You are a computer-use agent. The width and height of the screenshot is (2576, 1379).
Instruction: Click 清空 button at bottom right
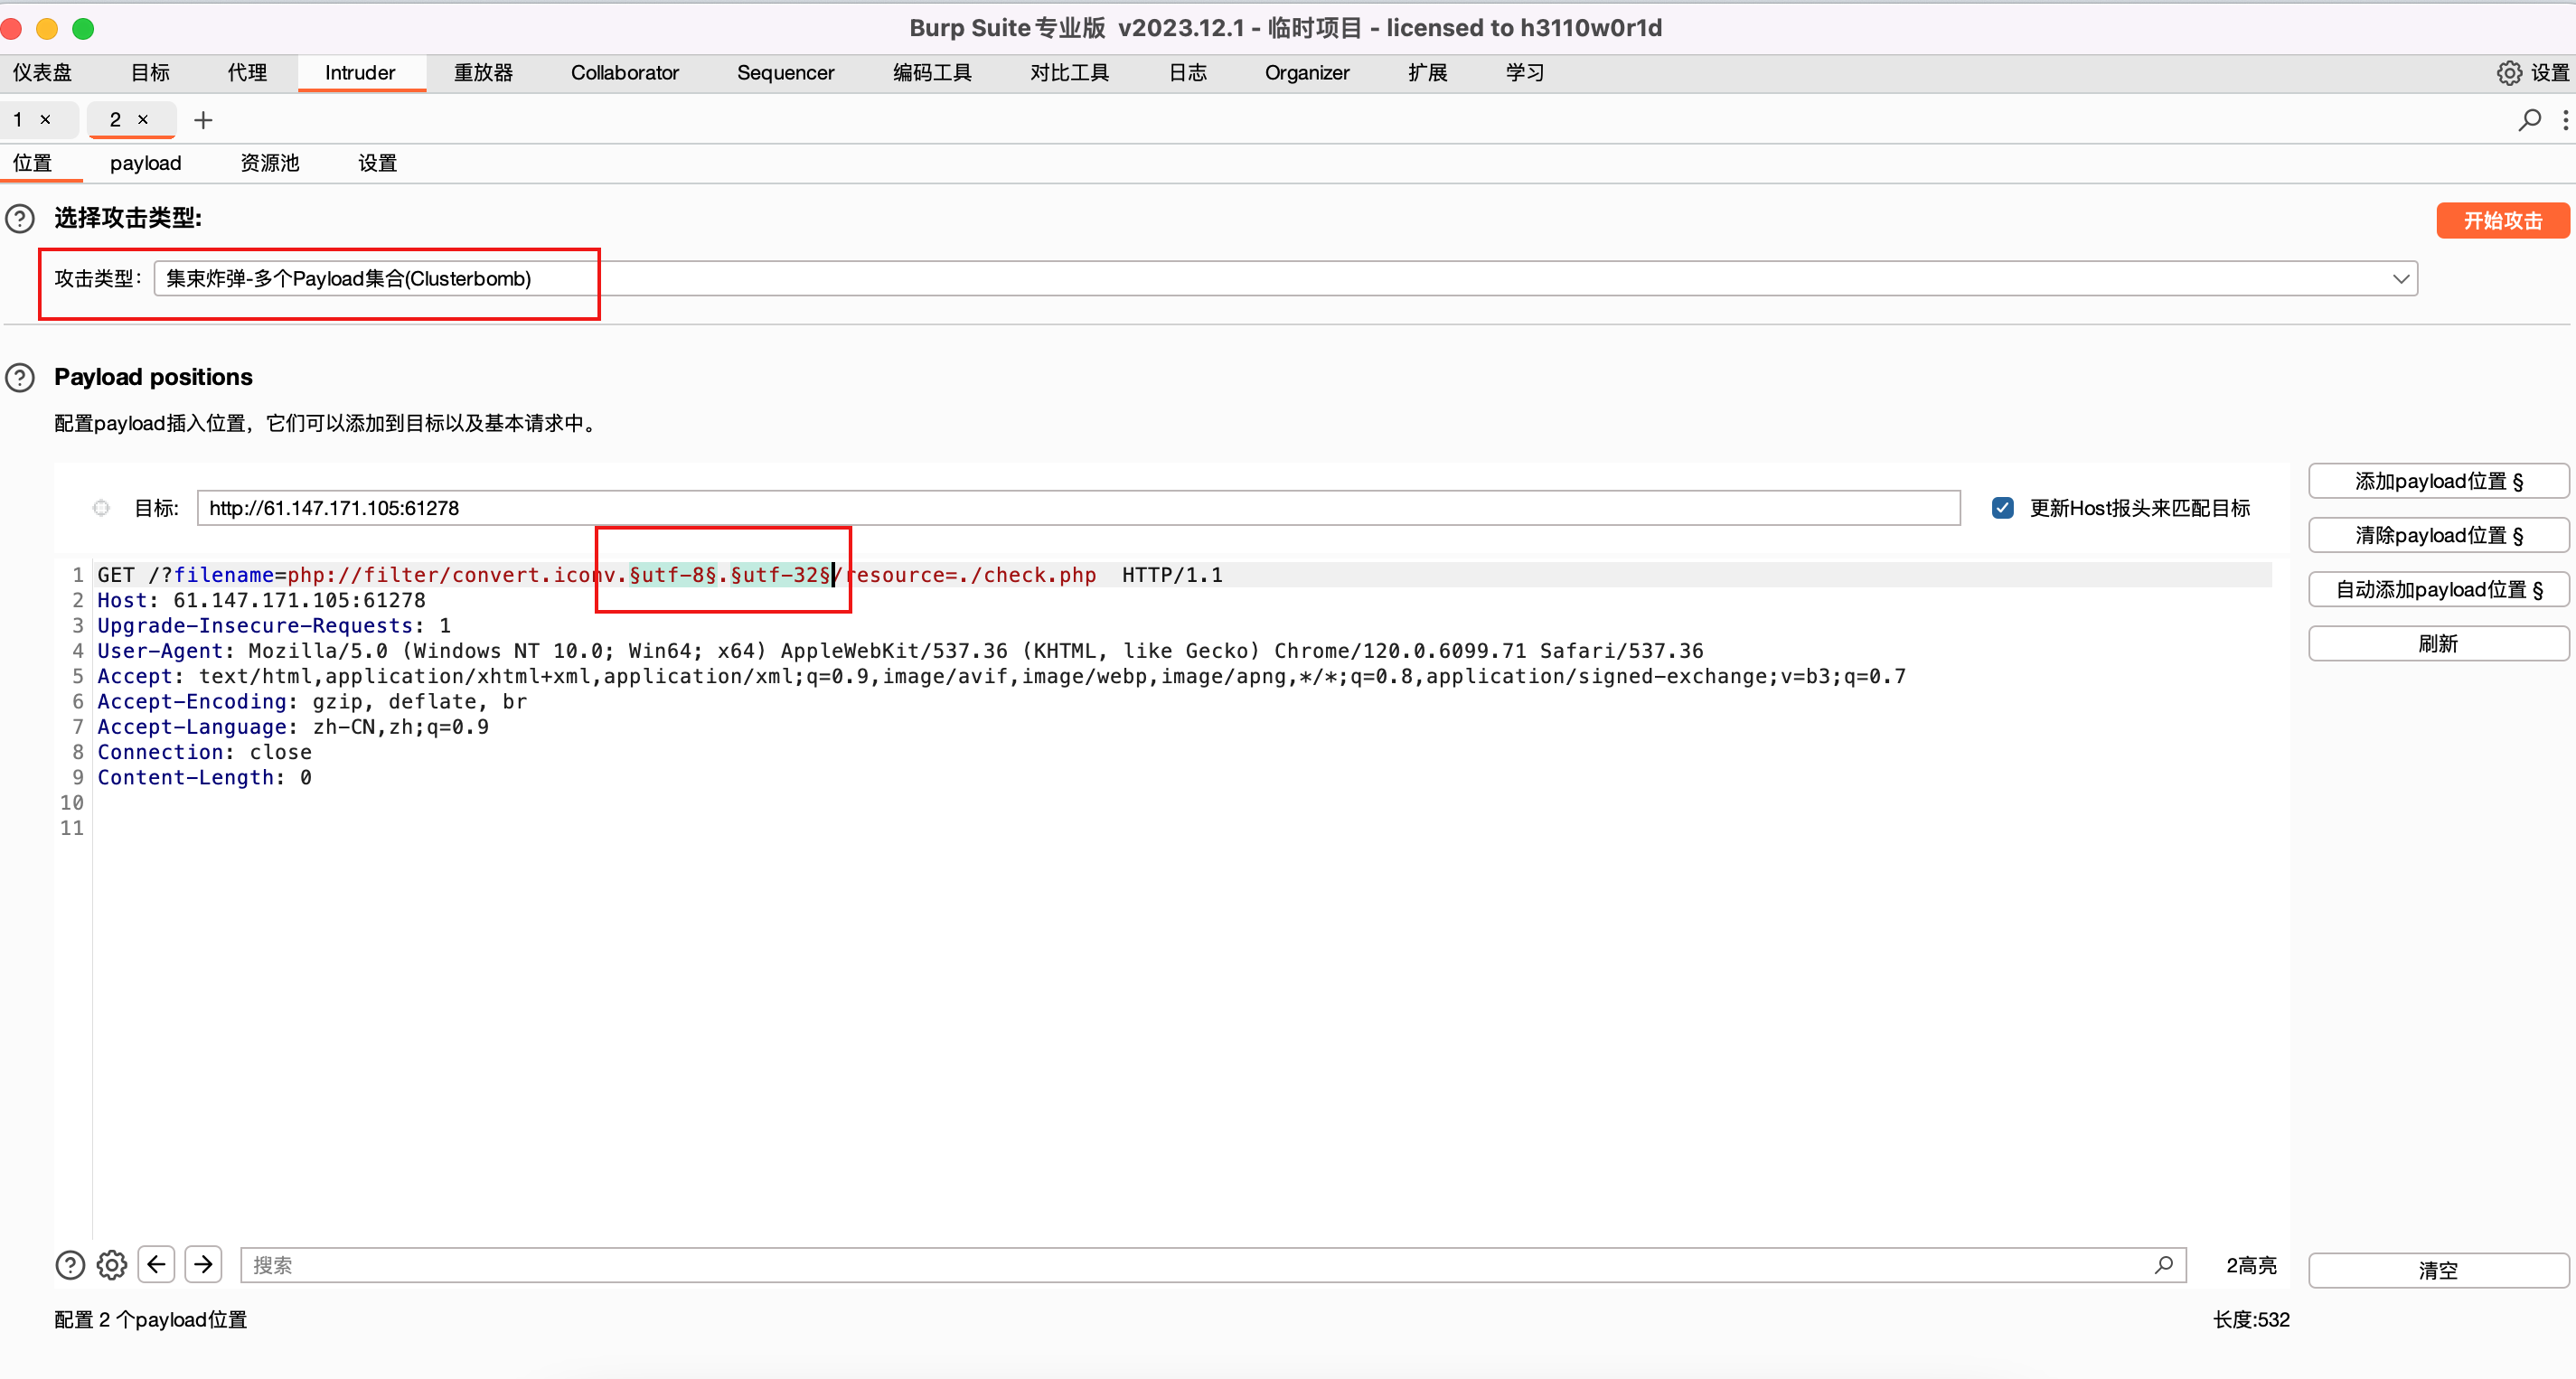point(2437,1269)
